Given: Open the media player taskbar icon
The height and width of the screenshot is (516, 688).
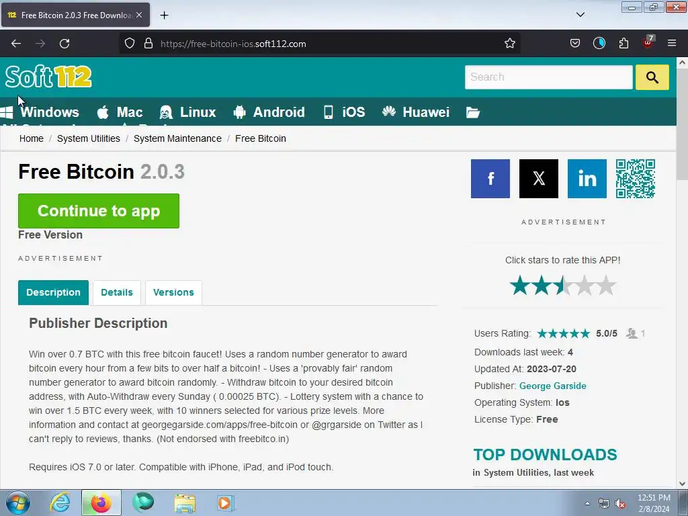Looking at the screenshot, I should point(226,503).
